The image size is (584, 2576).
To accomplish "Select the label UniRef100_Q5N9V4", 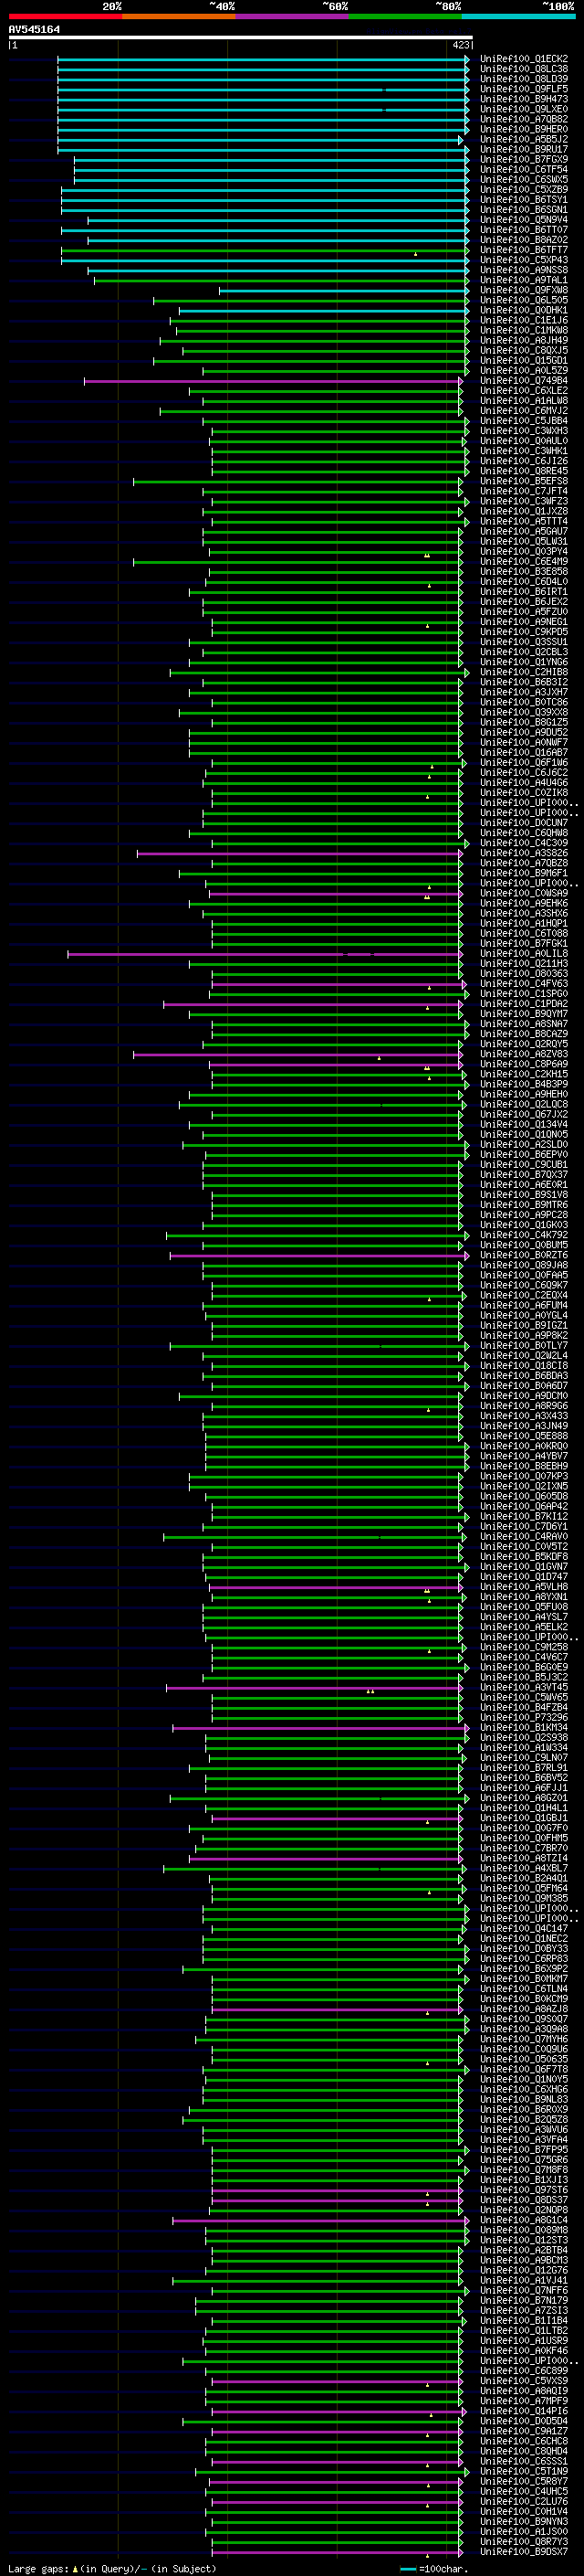I will [524, 220].
